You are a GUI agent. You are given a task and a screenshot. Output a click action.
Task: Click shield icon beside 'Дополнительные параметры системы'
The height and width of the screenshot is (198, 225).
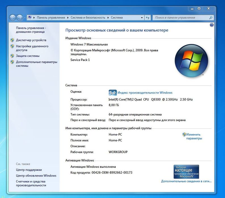click(x=12, y=62)
